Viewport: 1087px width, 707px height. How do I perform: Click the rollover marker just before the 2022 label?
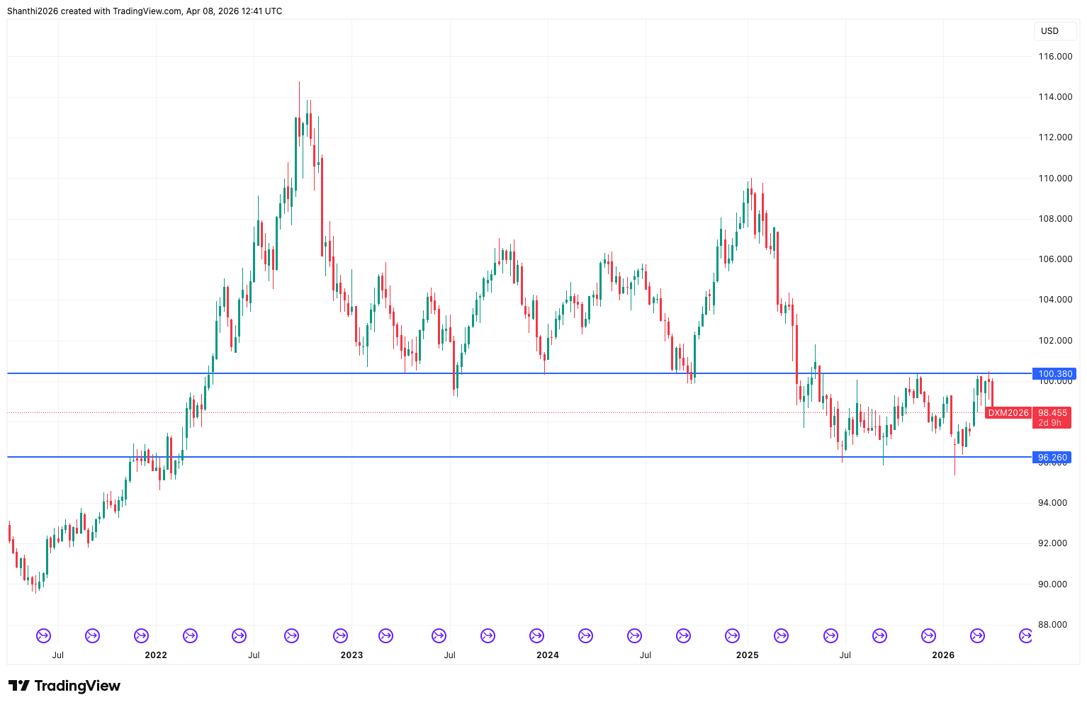(x=141, y=636)
